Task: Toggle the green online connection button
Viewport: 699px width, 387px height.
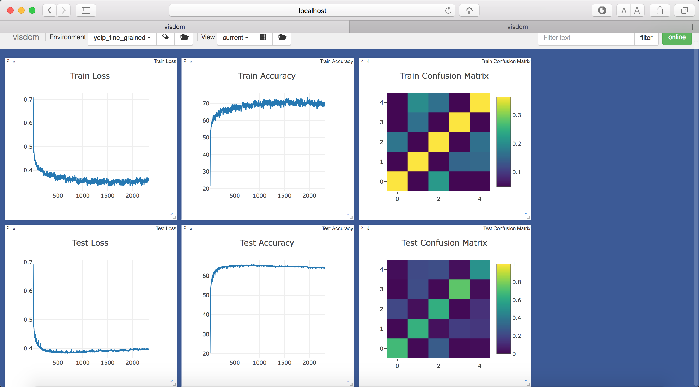Action: [677, 37]
